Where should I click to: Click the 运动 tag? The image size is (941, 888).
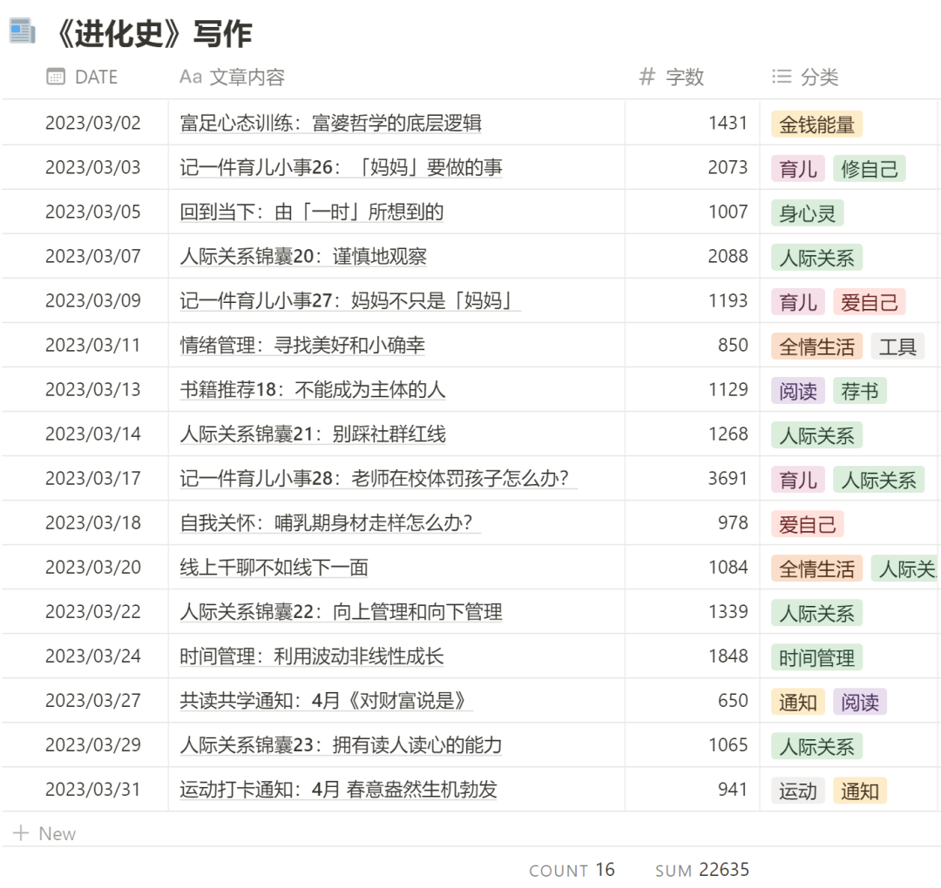(x=797, y=790)
